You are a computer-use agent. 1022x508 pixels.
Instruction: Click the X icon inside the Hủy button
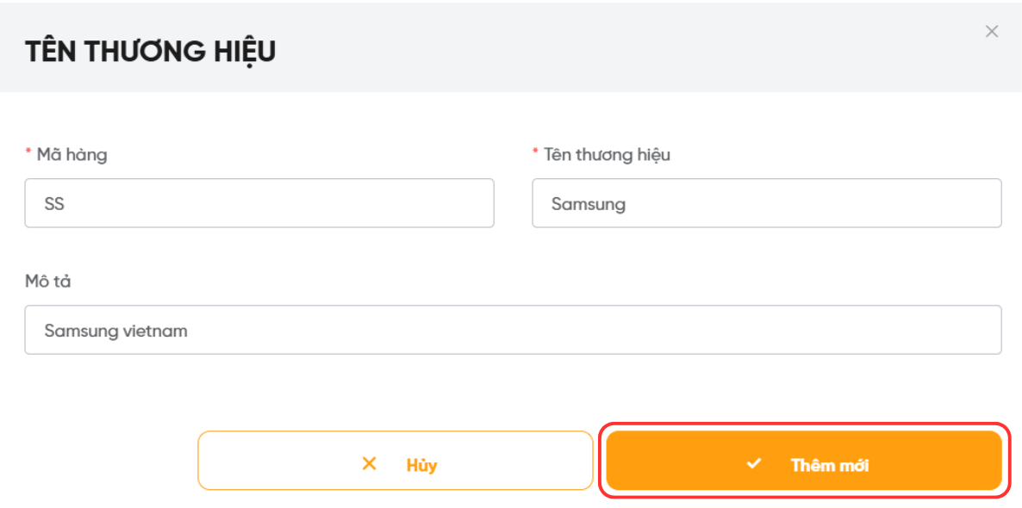tap(370, 464)
